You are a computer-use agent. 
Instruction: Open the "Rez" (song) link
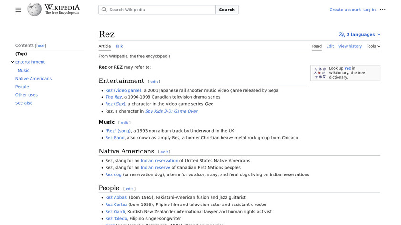coord(118,131)
